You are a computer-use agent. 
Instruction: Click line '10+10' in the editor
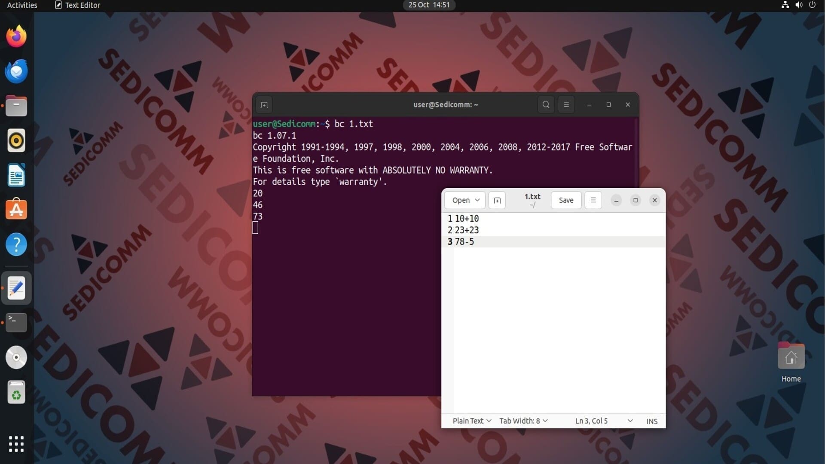(467, 219)
